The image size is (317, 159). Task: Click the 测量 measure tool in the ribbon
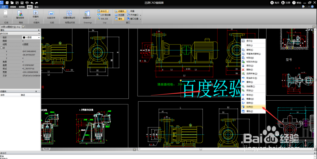pyautogui.click(x=131, y=11)
